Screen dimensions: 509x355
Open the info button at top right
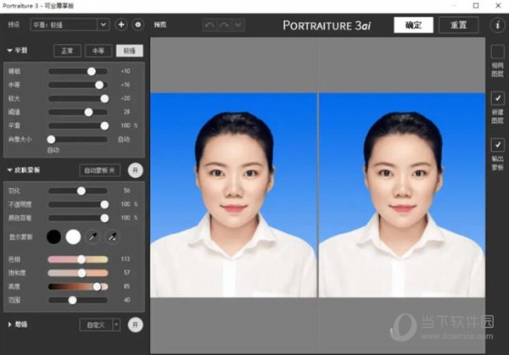[497, 25]
